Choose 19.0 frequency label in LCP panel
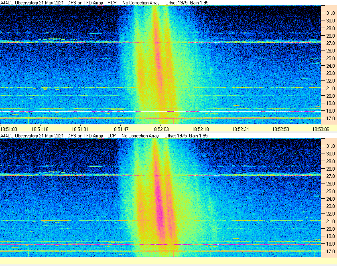The height and width of the screenshot is (266, 337). coord(331,236)
